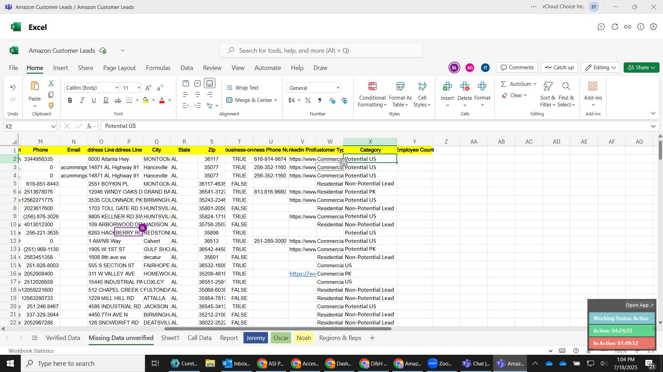Increase font size with the larger A icon
Image resolution: width=663 pixels, height=372 pixels.
[x=148, y=88]
